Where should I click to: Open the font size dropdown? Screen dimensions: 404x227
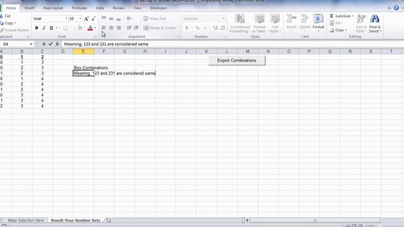click(x=80, y=18)
